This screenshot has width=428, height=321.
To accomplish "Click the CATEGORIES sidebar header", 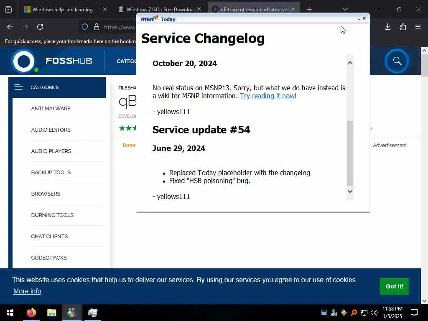I will 57,87.
